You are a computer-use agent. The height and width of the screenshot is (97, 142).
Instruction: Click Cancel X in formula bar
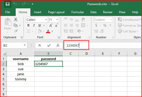40,45
